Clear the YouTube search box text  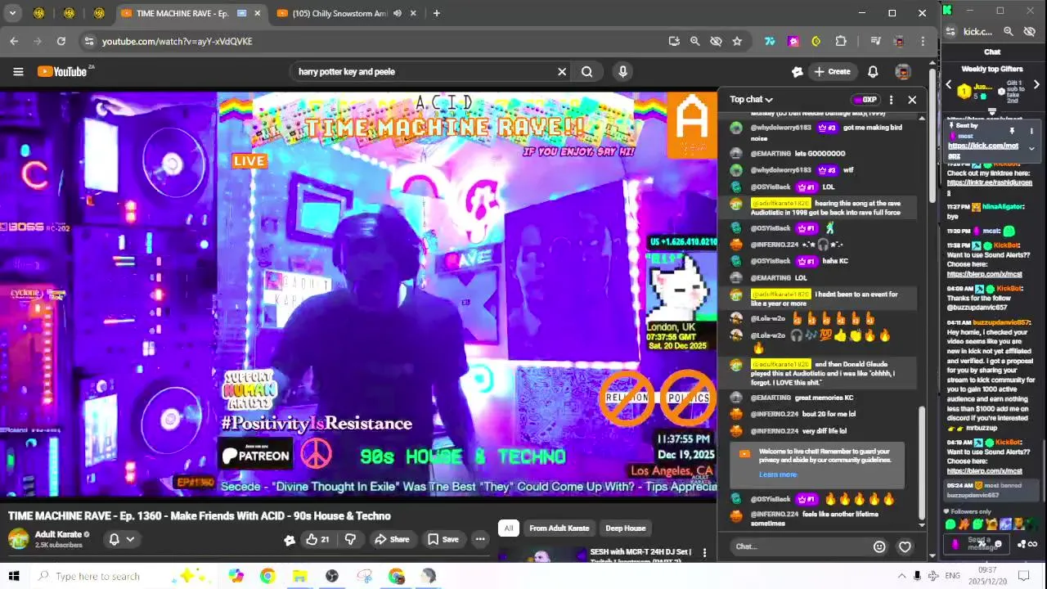point(562,72)
